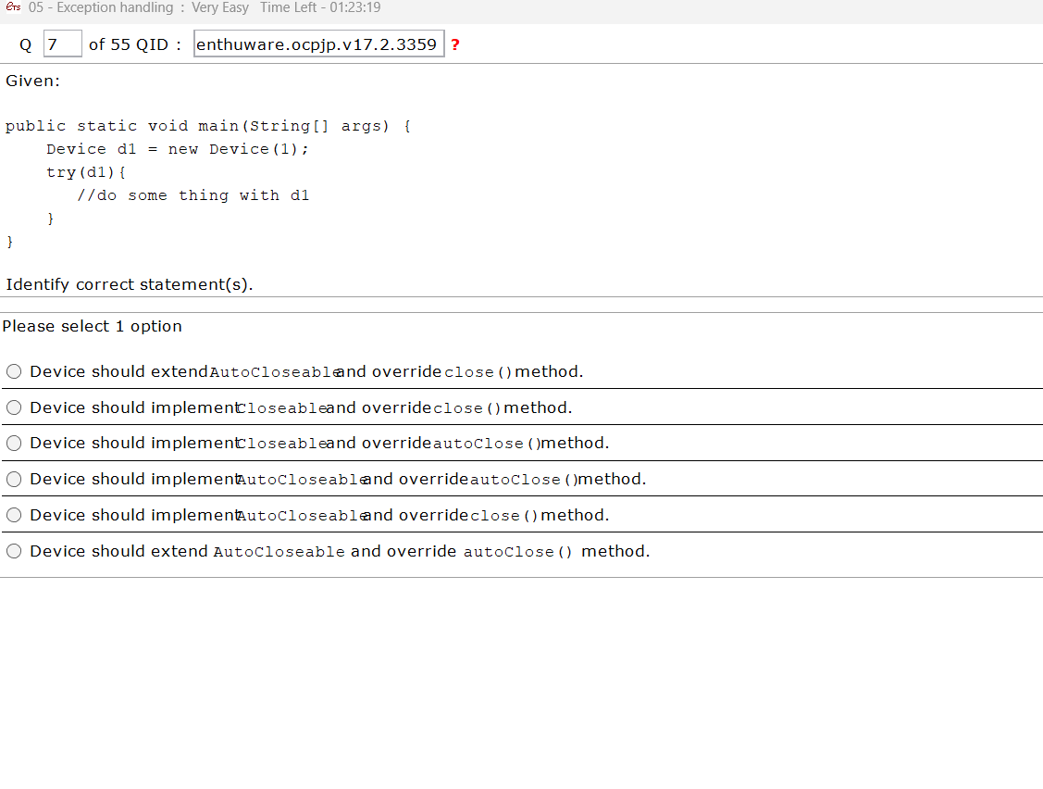
Task: Click the red question mark help icon
Action: [x=455, y=45]
